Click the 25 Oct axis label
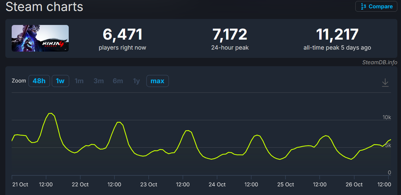 pyautogui.click(x=286, y=184)
